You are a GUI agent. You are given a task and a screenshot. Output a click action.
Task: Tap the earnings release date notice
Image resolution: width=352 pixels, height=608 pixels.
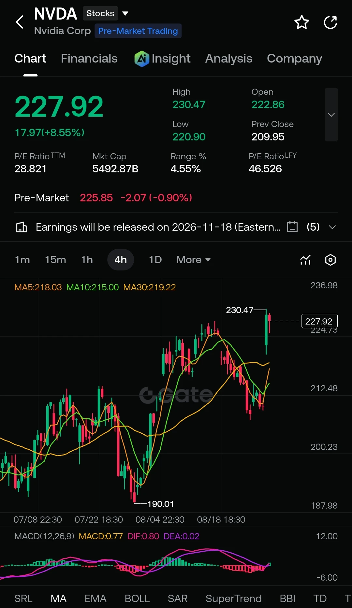pyautogui.click(x=158, y=227)
